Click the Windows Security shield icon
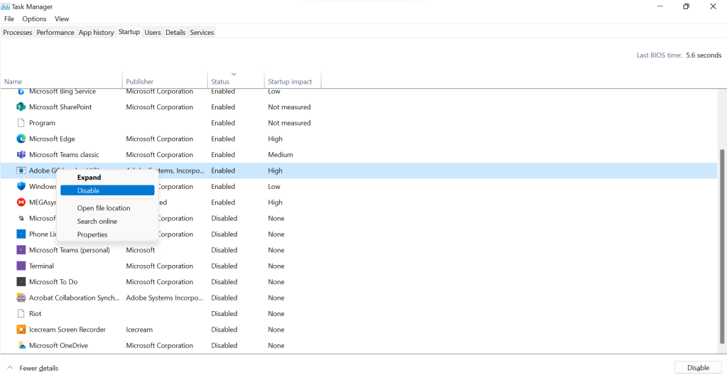727x380 pixels. (21, 186)
